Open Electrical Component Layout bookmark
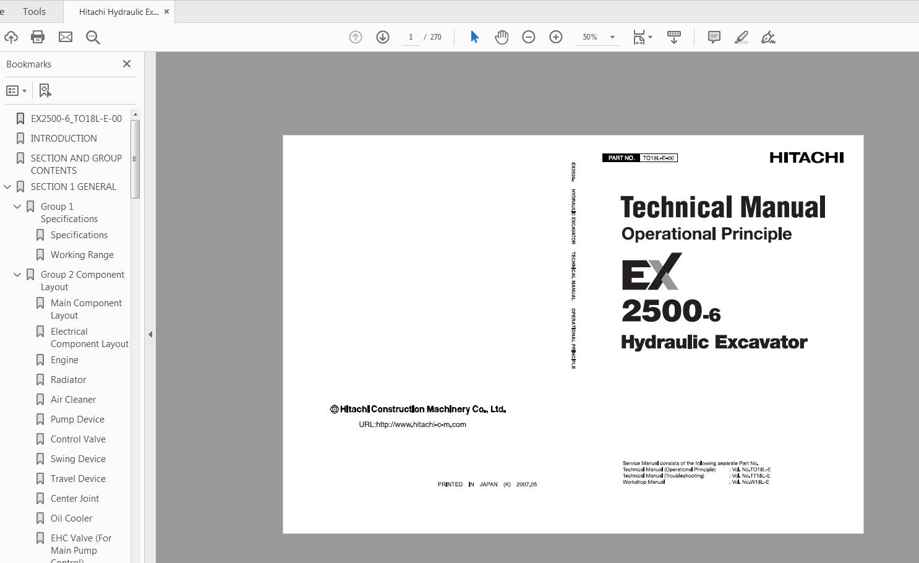 point(90,337)
